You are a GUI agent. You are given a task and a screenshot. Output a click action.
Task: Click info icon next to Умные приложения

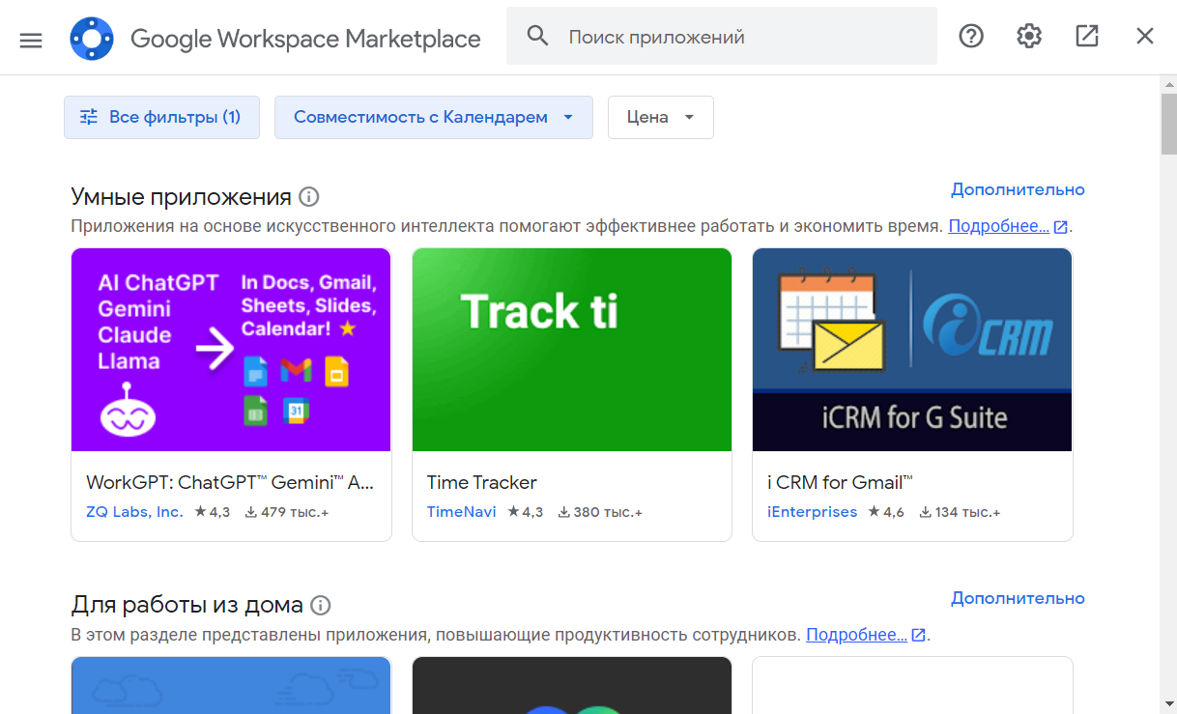click(x=309, y=197)
